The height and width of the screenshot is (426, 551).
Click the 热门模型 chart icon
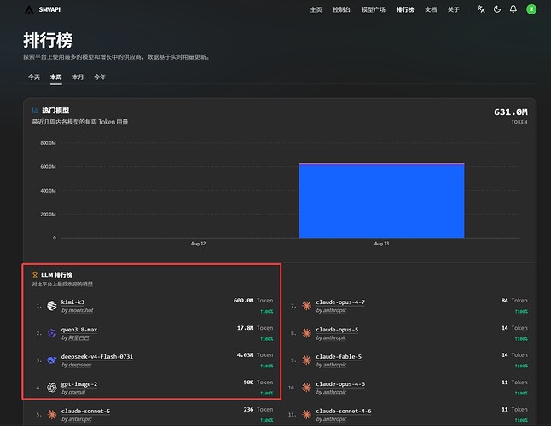coord(35,111)
